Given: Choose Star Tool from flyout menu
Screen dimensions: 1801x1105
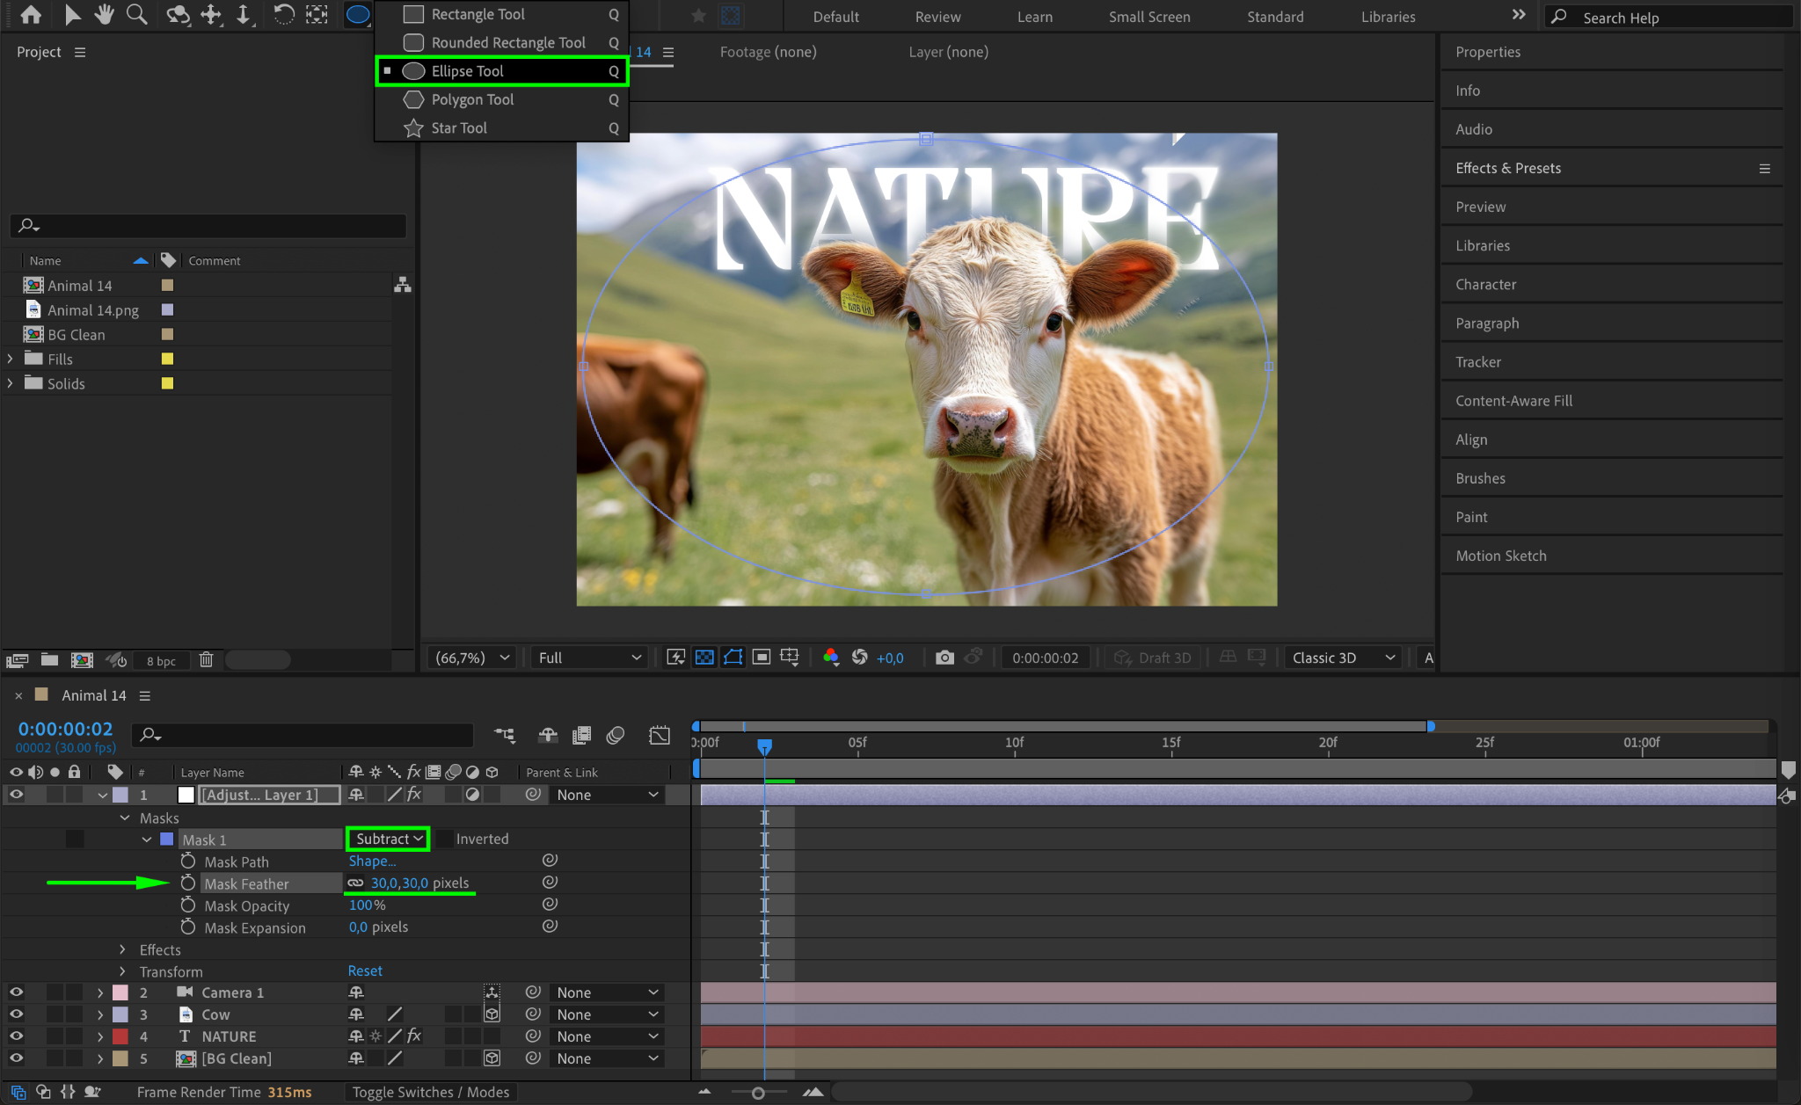Looking at the screenshot, I should 459,128.
